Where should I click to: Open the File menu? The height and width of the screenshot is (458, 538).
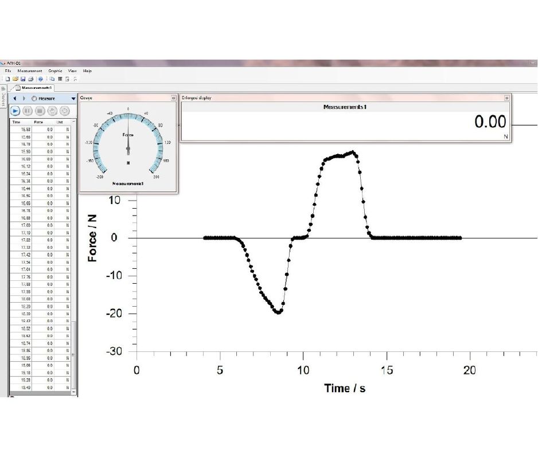click(8, 71)
